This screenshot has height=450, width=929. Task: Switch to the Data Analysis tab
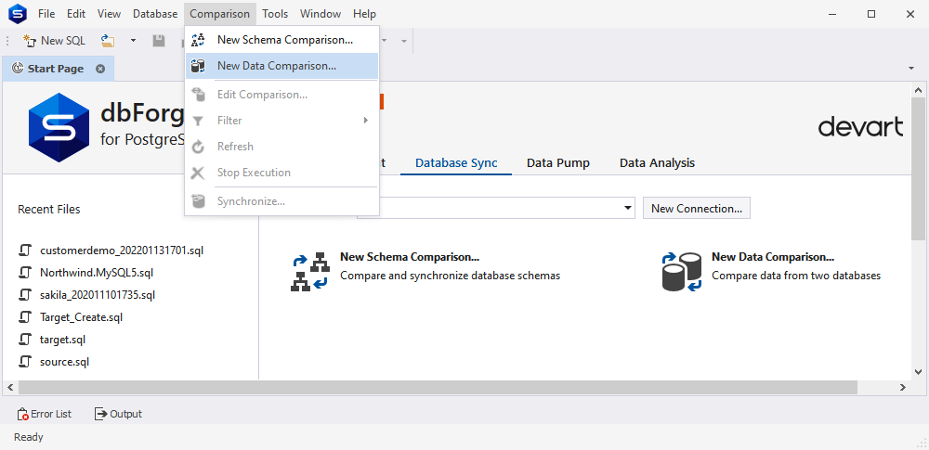(x=657, y=162)
